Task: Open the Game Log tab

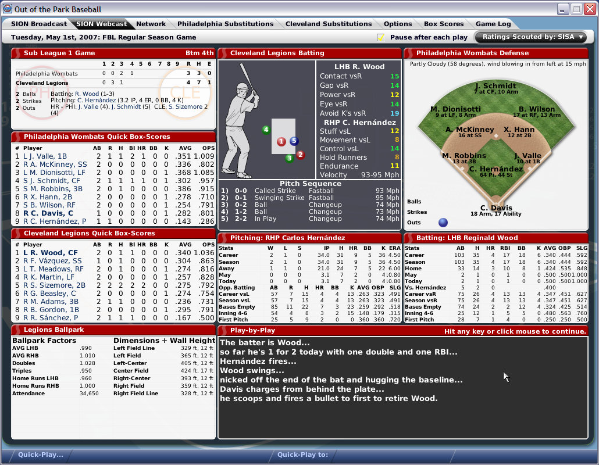Action: (493, 24)
